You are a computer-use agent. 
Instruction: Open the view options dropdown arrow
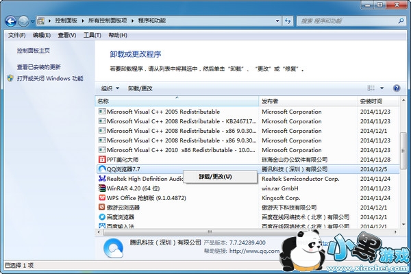[382, 88]
